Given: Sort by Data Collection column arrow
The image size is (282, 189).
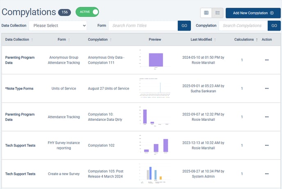Looking at the screenshot, I should point(32,40).
